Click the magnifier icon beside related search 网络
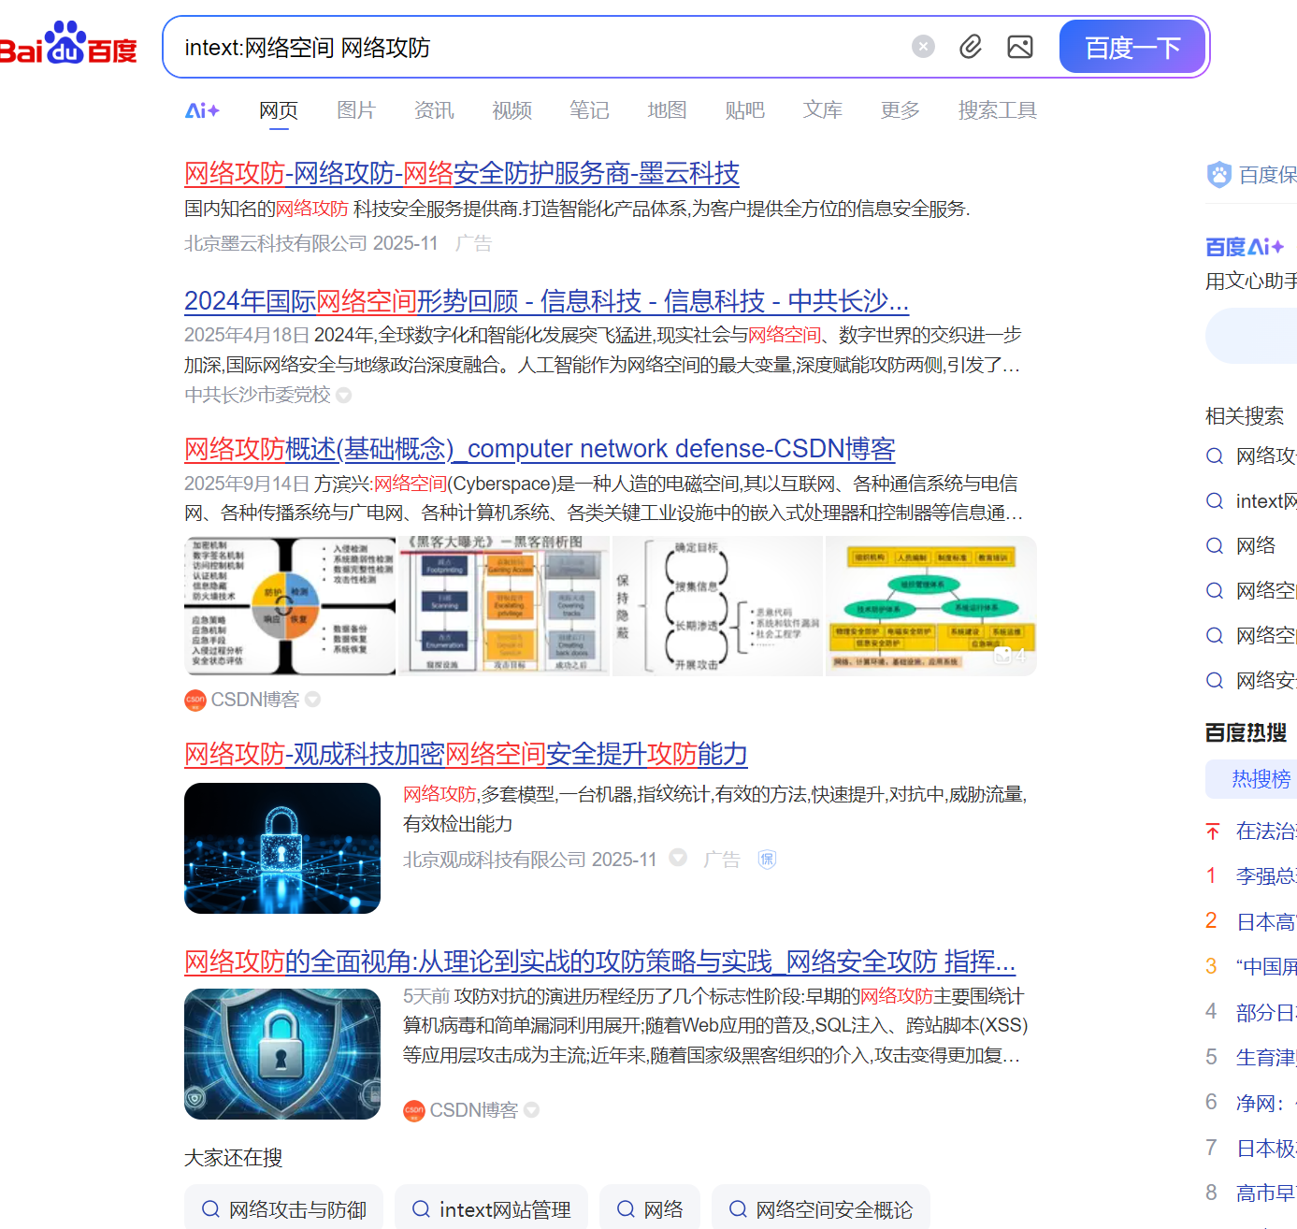 (x=1214, y=545)
